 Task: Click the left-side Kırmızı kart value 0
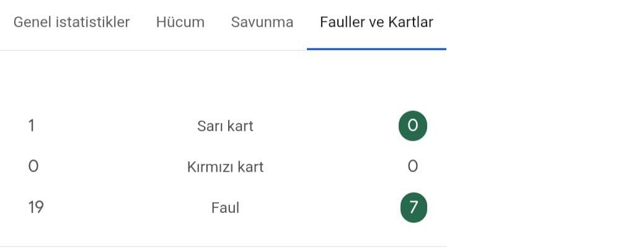pyautogui.click(x=33, y=167)
